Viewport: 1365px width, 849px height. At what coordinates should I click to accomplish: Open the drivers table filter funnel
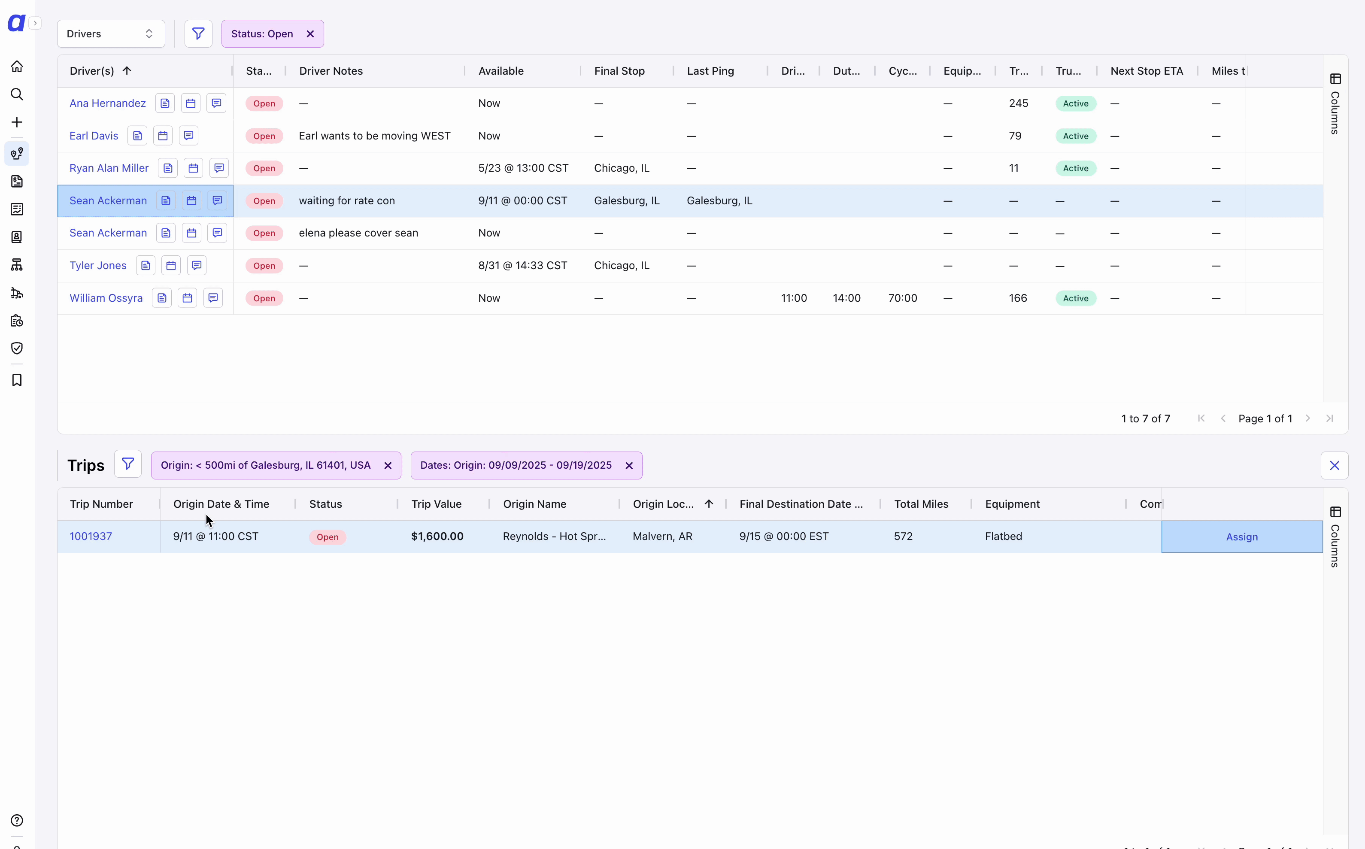coord(198,33)
